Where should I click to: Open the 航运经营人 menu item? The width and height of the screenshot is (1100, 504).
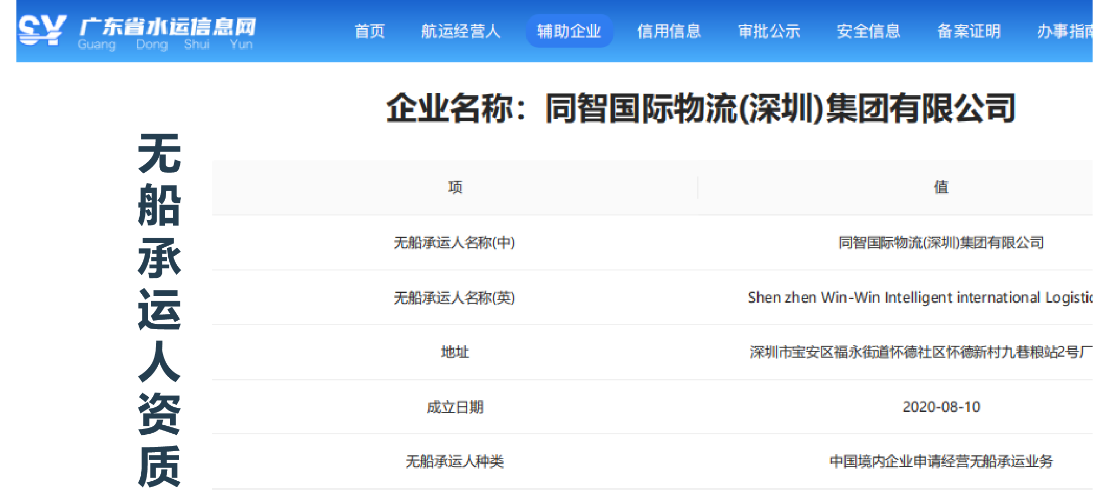click(460, 31)
